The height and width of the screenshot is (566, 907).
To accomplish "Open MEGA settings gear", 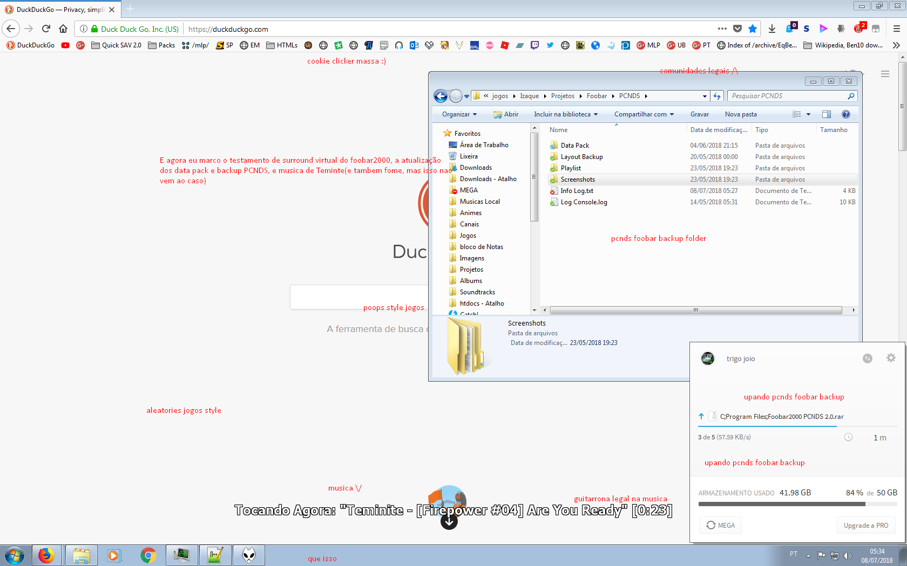I will pos(891,358).
